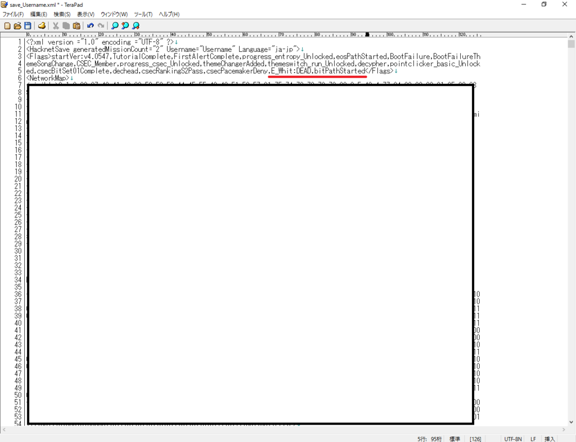The image size is (576, 442).
Task: Click the vertical scrollbar down arrow
Action: (x=571, y=422)
